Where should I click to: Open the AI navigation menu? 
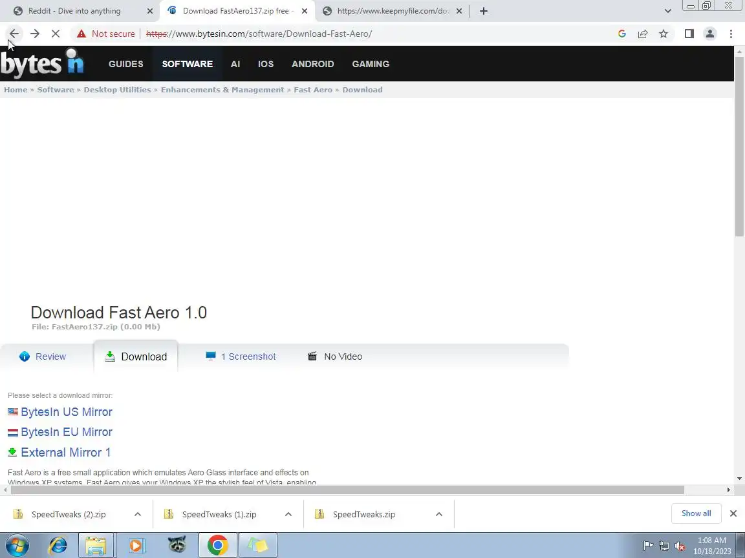(235, 64)
